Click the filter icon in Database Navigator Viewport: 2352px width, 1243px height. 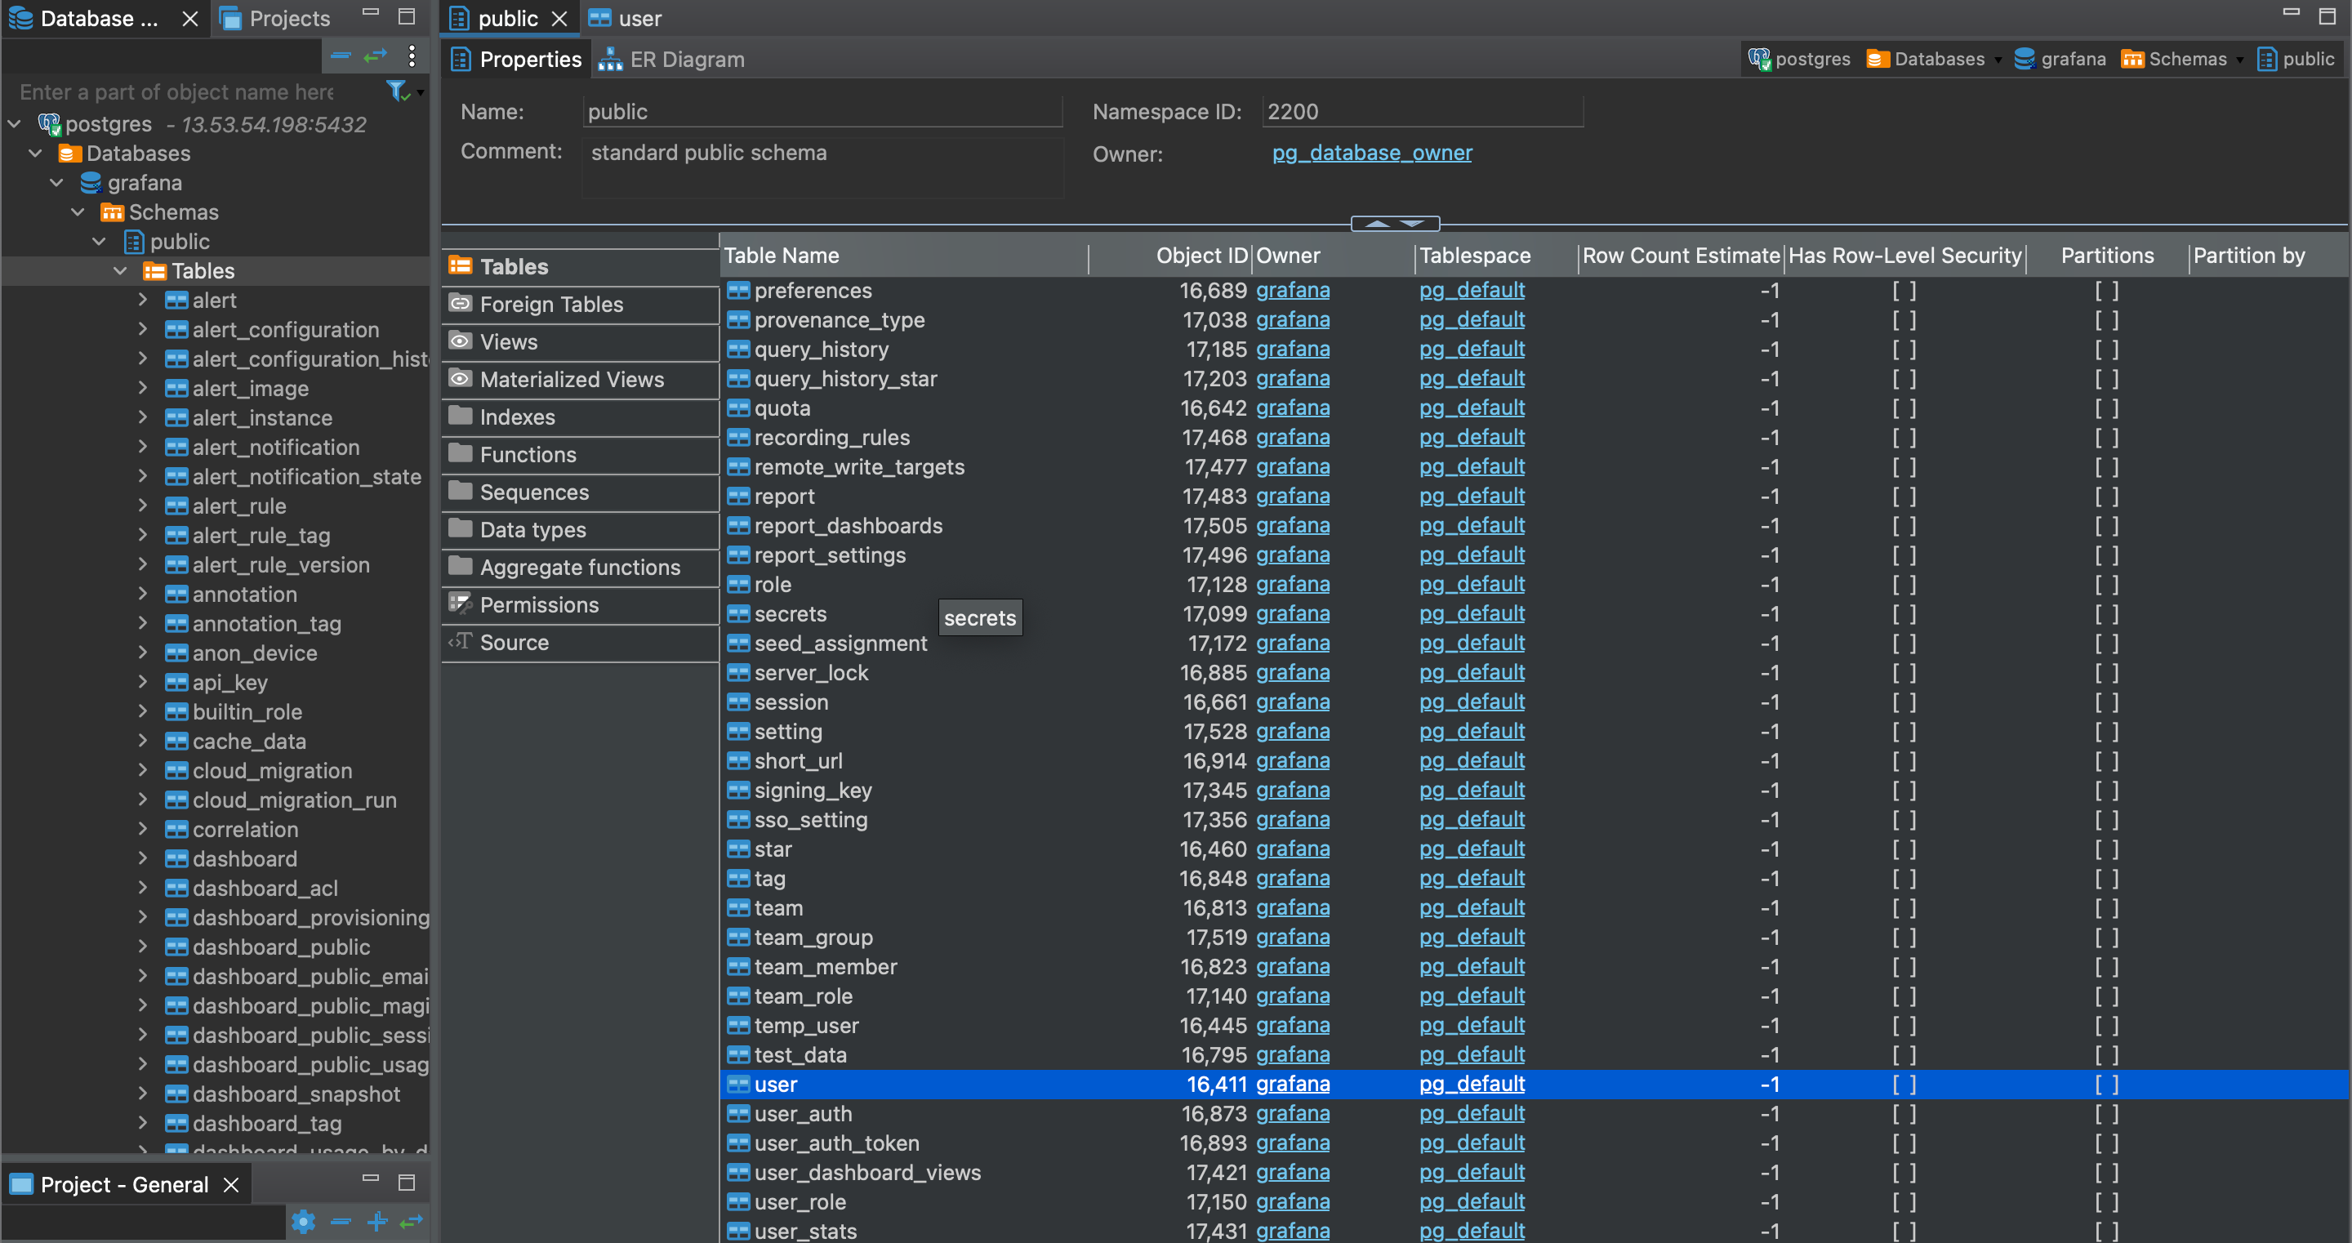(396, 91)
